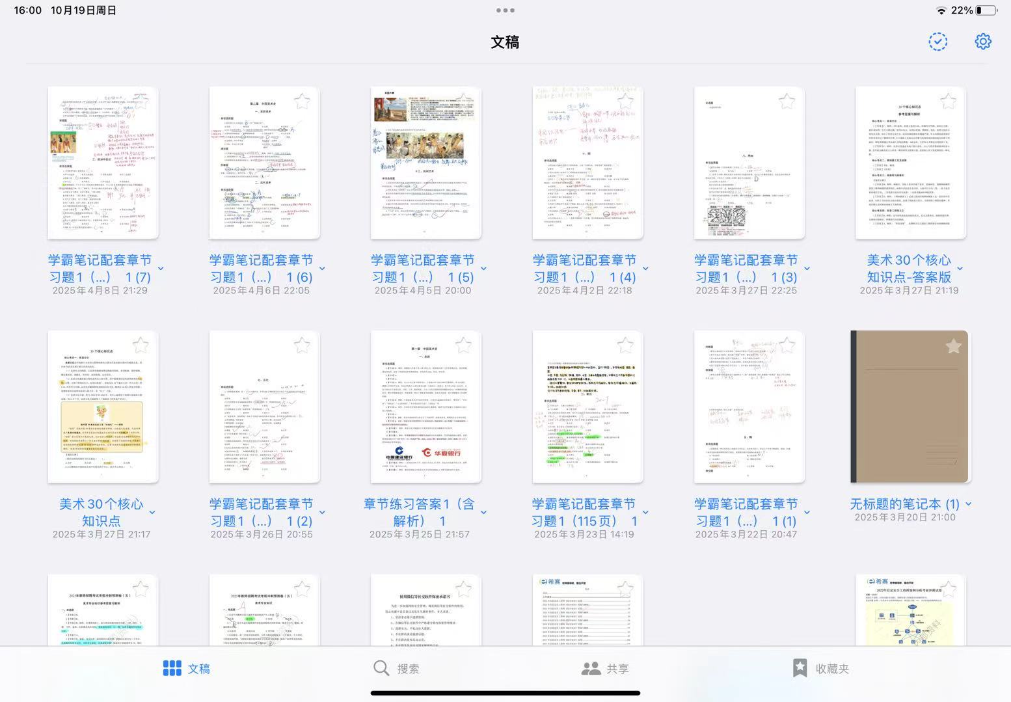Tap the Shared people icon
Image resolution: width=1011 pixels, height=702 pixels.
coord(591,668)
